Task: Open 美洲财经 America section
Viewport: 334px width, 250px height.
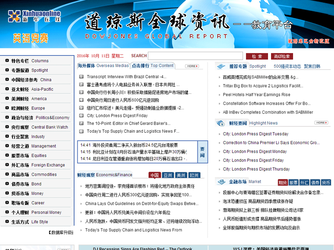Action: point(29,99)
